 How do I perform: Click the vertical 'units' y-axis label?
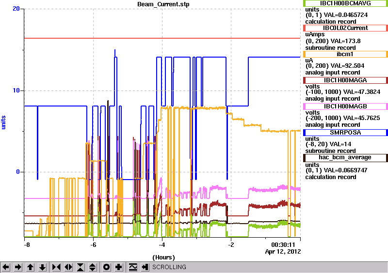[3, 122]
